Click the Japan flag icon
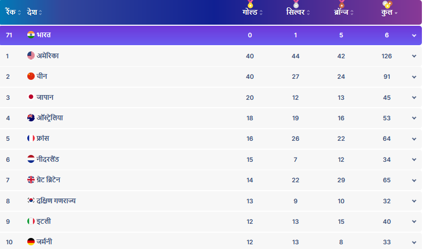The height and width of the screenshot is (249, 424). (x=31, y=97)
